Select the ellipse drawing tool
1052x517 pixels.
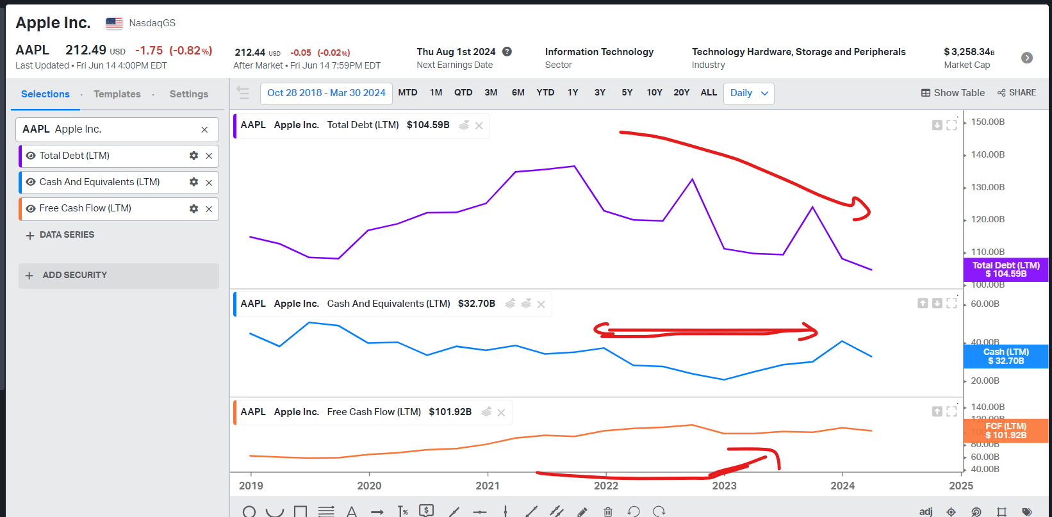[249, 511]
